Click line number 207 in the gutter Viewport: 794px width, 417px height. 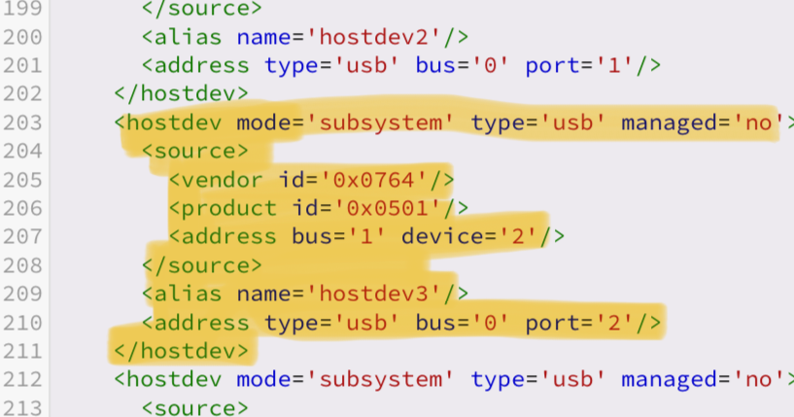point(22,236)
